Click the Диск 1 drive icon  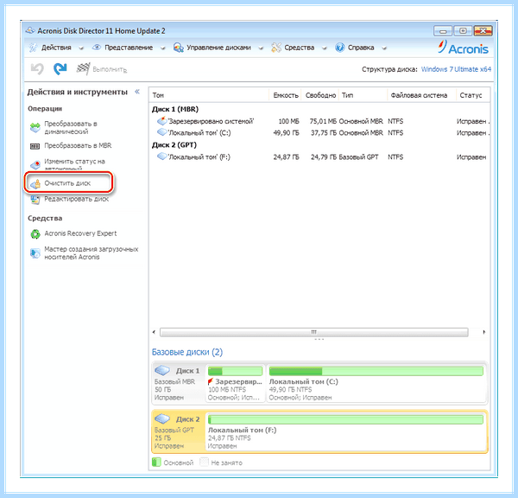coord(162,370)
